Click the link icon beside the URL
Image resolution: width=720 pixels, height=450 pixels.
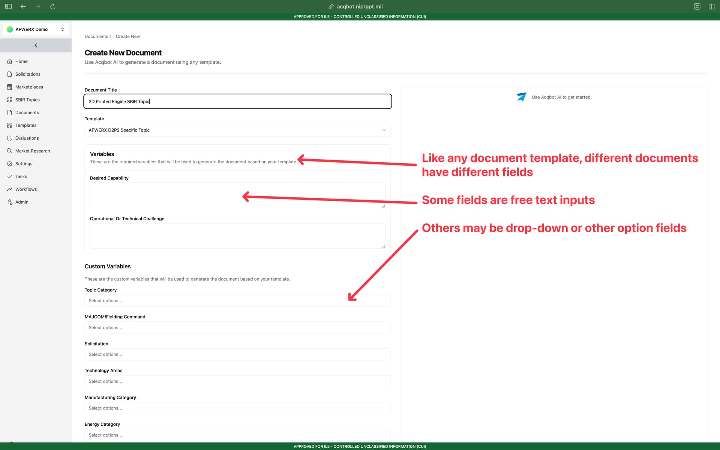click(x=331, y=6)
